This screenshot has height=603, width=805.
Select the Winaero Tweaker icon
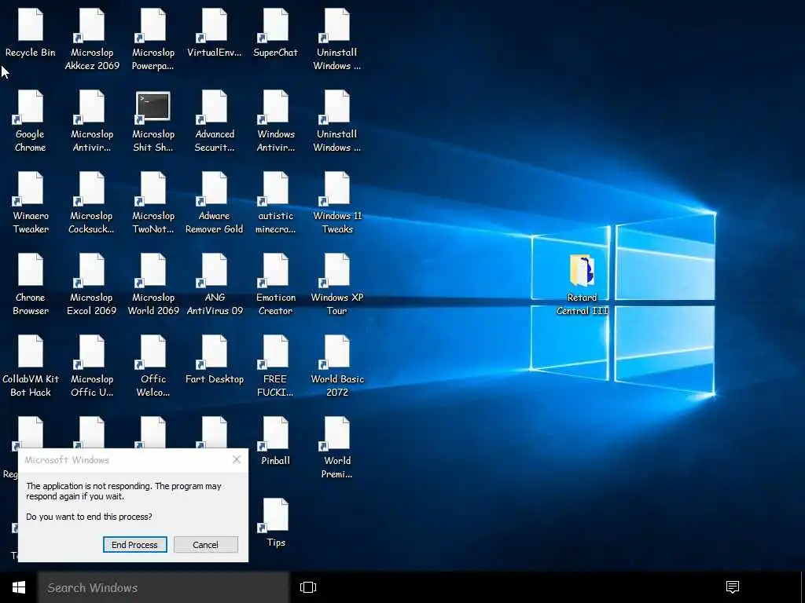[x=31, y=203]
